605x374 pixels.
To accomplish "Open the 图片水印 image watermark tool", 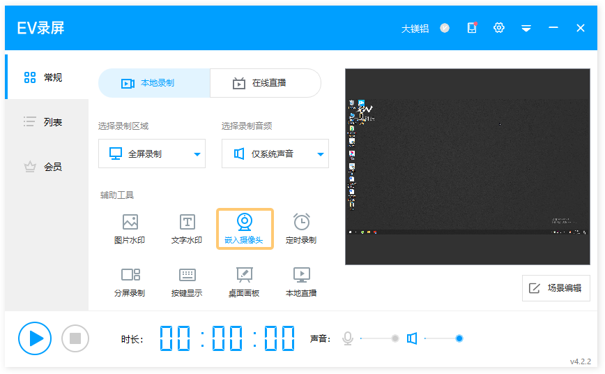I will point(130,229).
